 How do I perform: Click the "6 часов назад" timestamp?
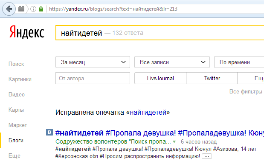point(199,142)
